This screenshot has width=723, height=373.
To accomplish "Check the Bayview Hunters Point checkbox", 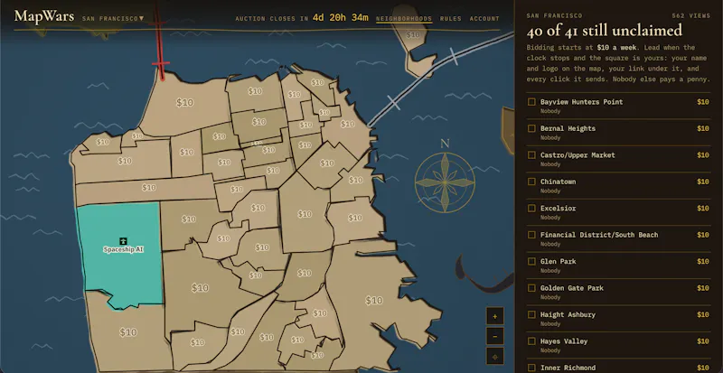I will coord(531,102).
